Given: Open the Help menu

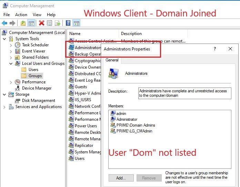Looking at the screenshot, I should 51,15.
